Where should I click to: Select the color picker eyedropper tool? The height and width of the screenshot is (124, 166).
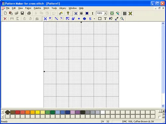[117, 19]
